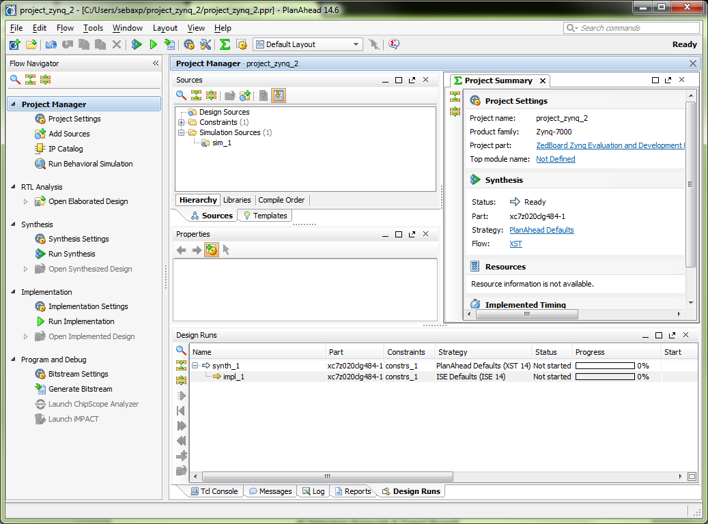Close the Project Summary tab
This screenshot has height=524, width=708.
point(543,81)
